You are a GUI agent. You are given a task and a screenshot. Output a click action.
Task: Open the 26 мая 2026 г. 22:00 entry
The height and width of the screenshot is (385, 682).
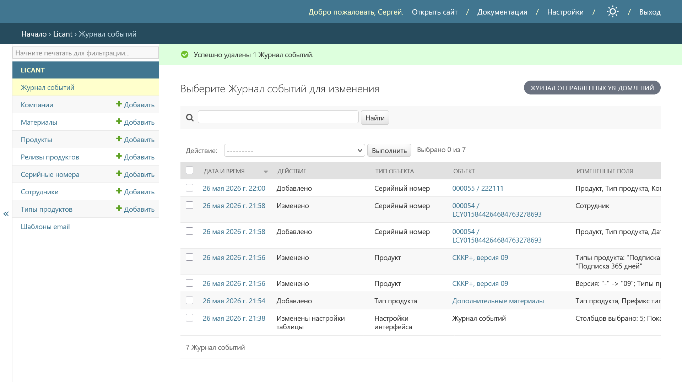coord(234,188)
